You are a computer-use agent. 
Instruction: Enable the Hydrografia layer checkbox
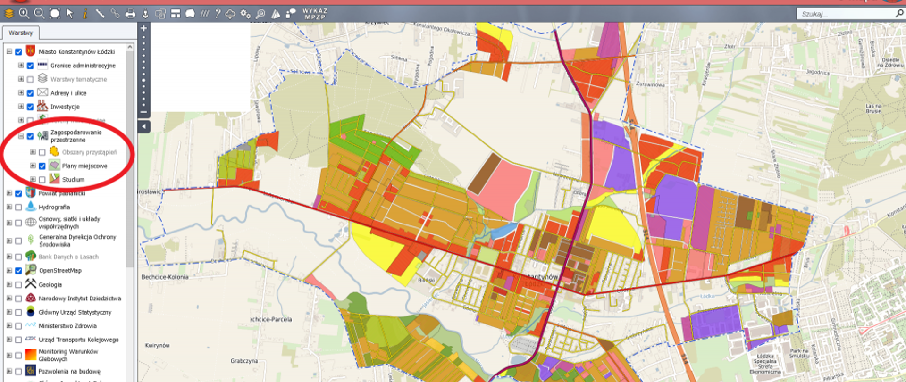18,207
